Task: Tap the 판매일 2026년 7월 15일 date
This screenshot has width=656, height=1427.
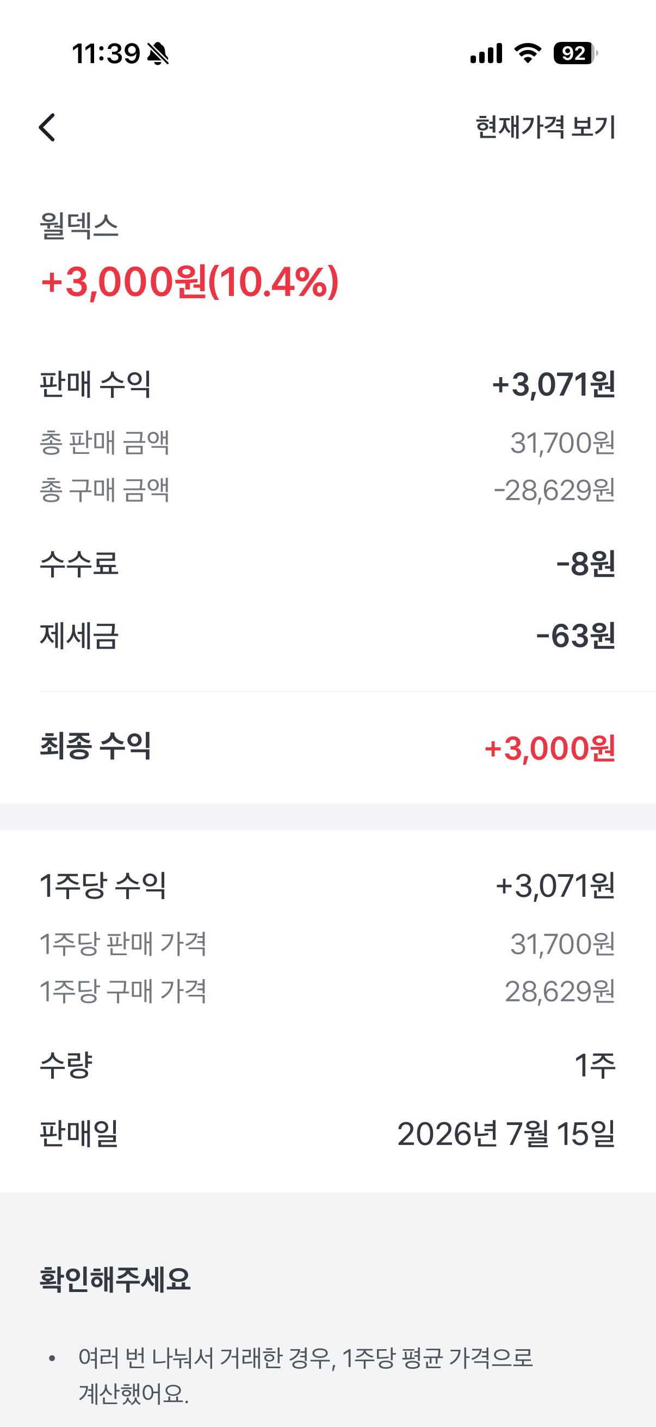Action: click(506, 1134)
